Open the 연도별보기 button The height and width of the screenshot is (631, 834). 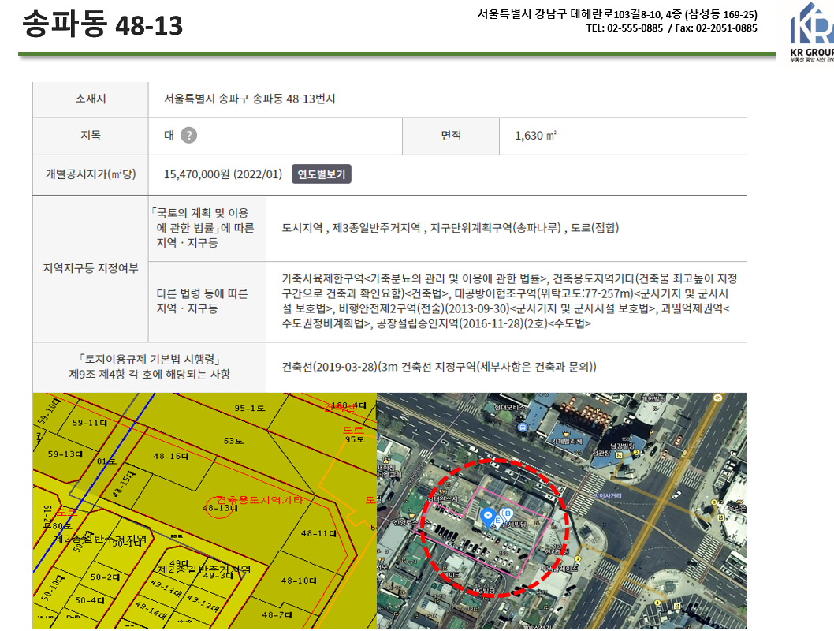322,174
